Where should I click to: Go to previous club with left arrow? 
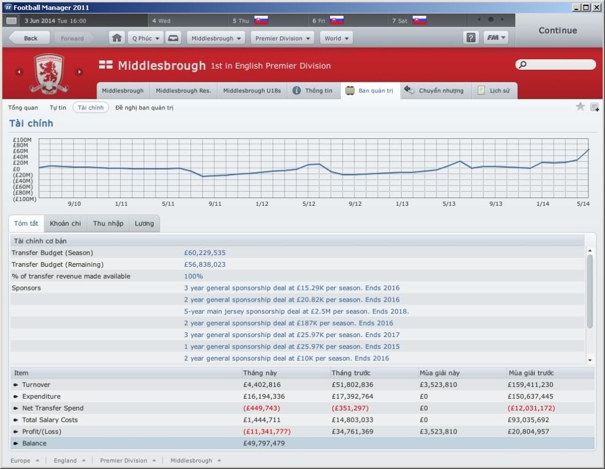click(x=19, y=72)
